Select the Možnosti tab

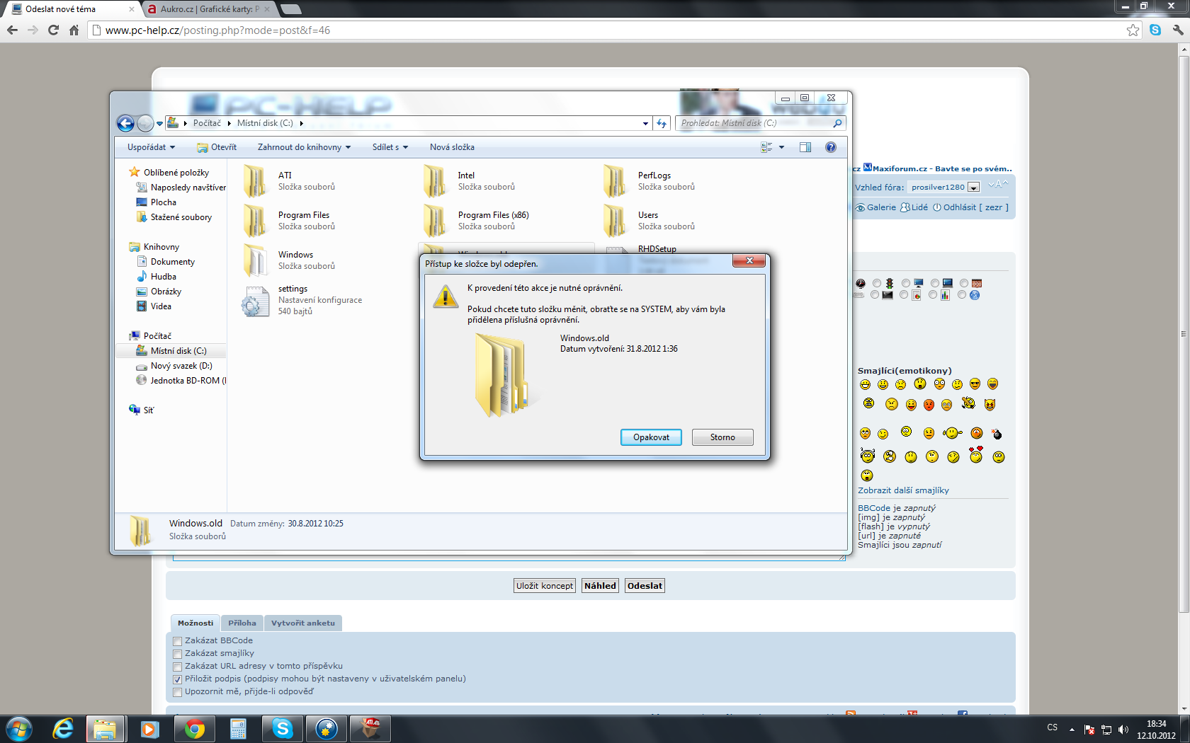pos(195,623)
